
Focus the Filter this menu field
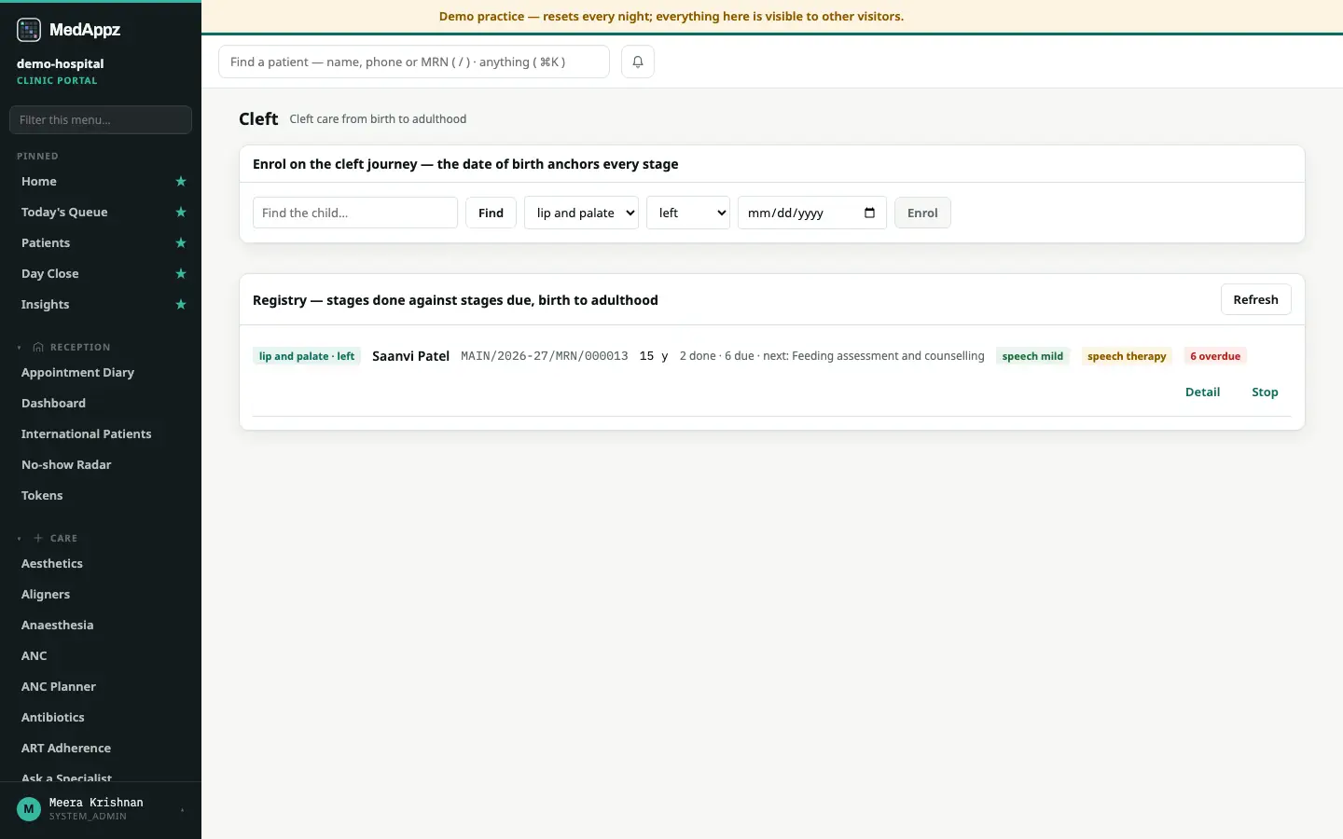(x=101, y=119)
